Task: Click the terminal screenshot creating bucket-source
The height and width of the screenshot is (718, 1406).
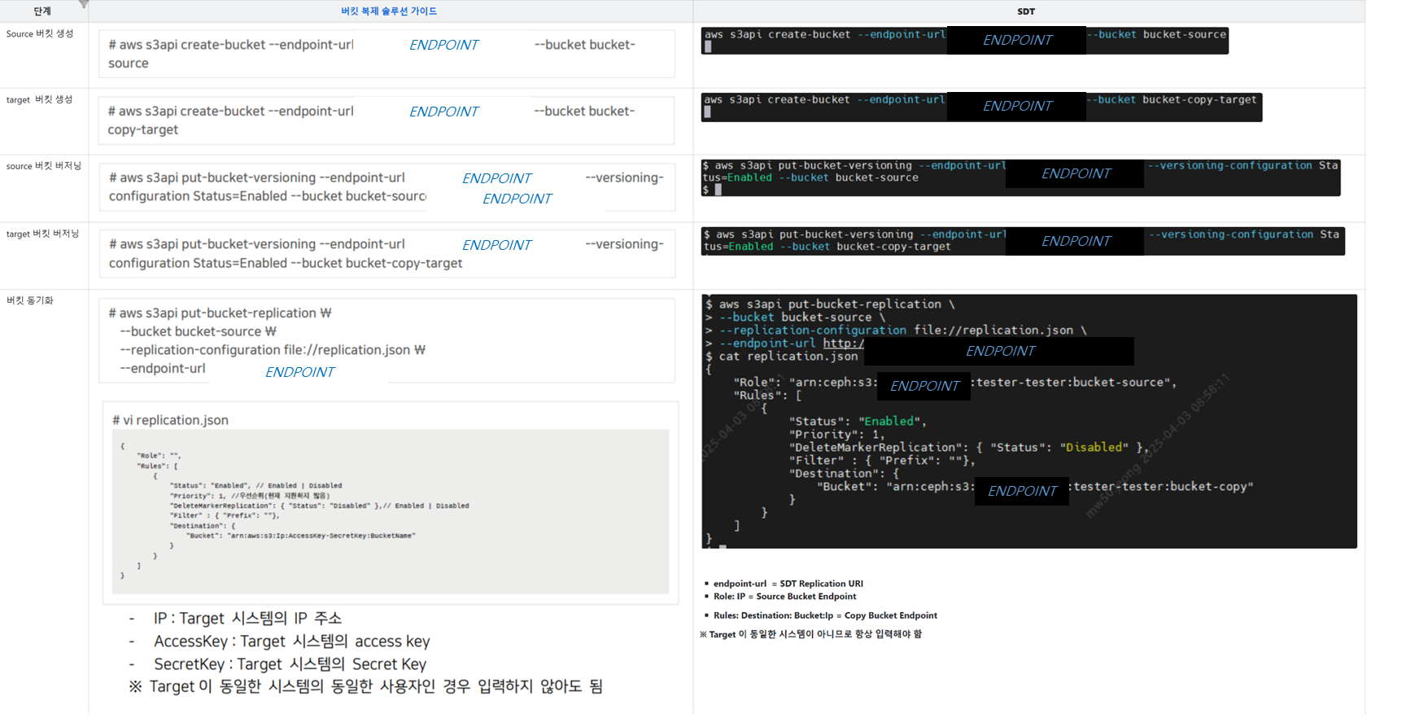Action: tap(965, 41)
